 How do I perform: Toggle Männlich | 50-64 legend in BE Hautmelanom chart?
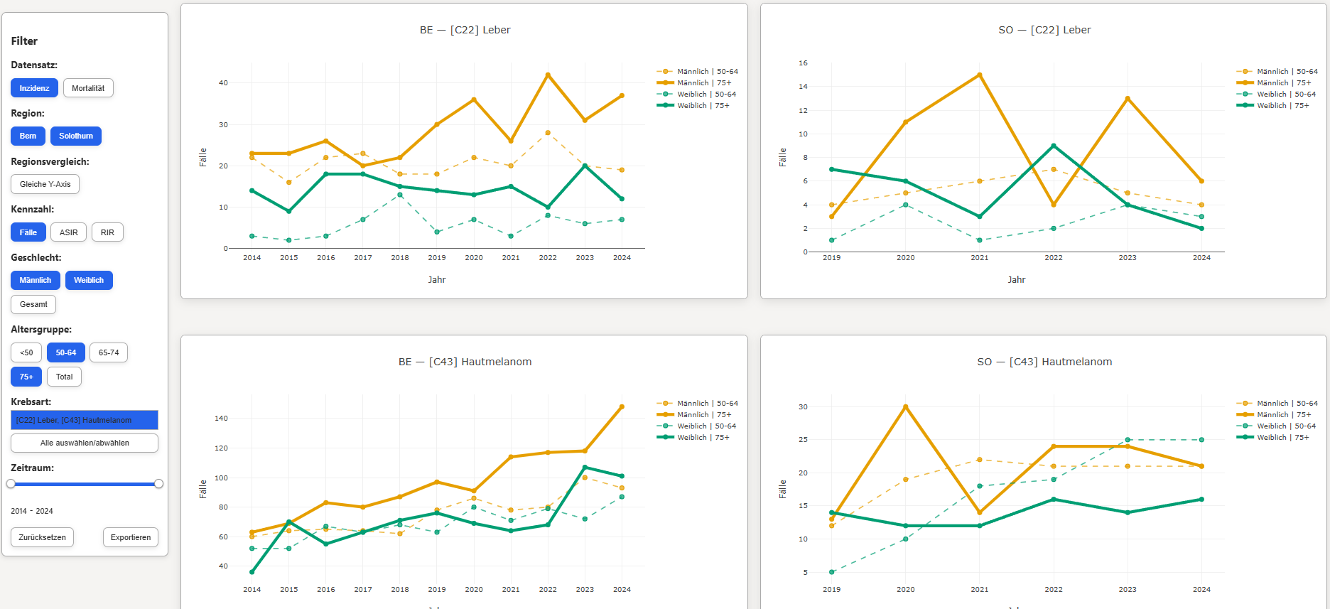698,404
